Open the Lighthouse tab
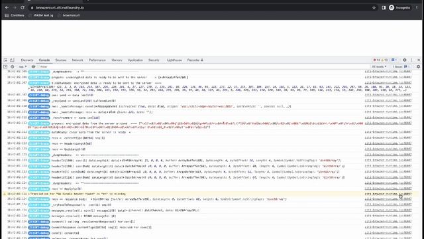 [174, 60]
